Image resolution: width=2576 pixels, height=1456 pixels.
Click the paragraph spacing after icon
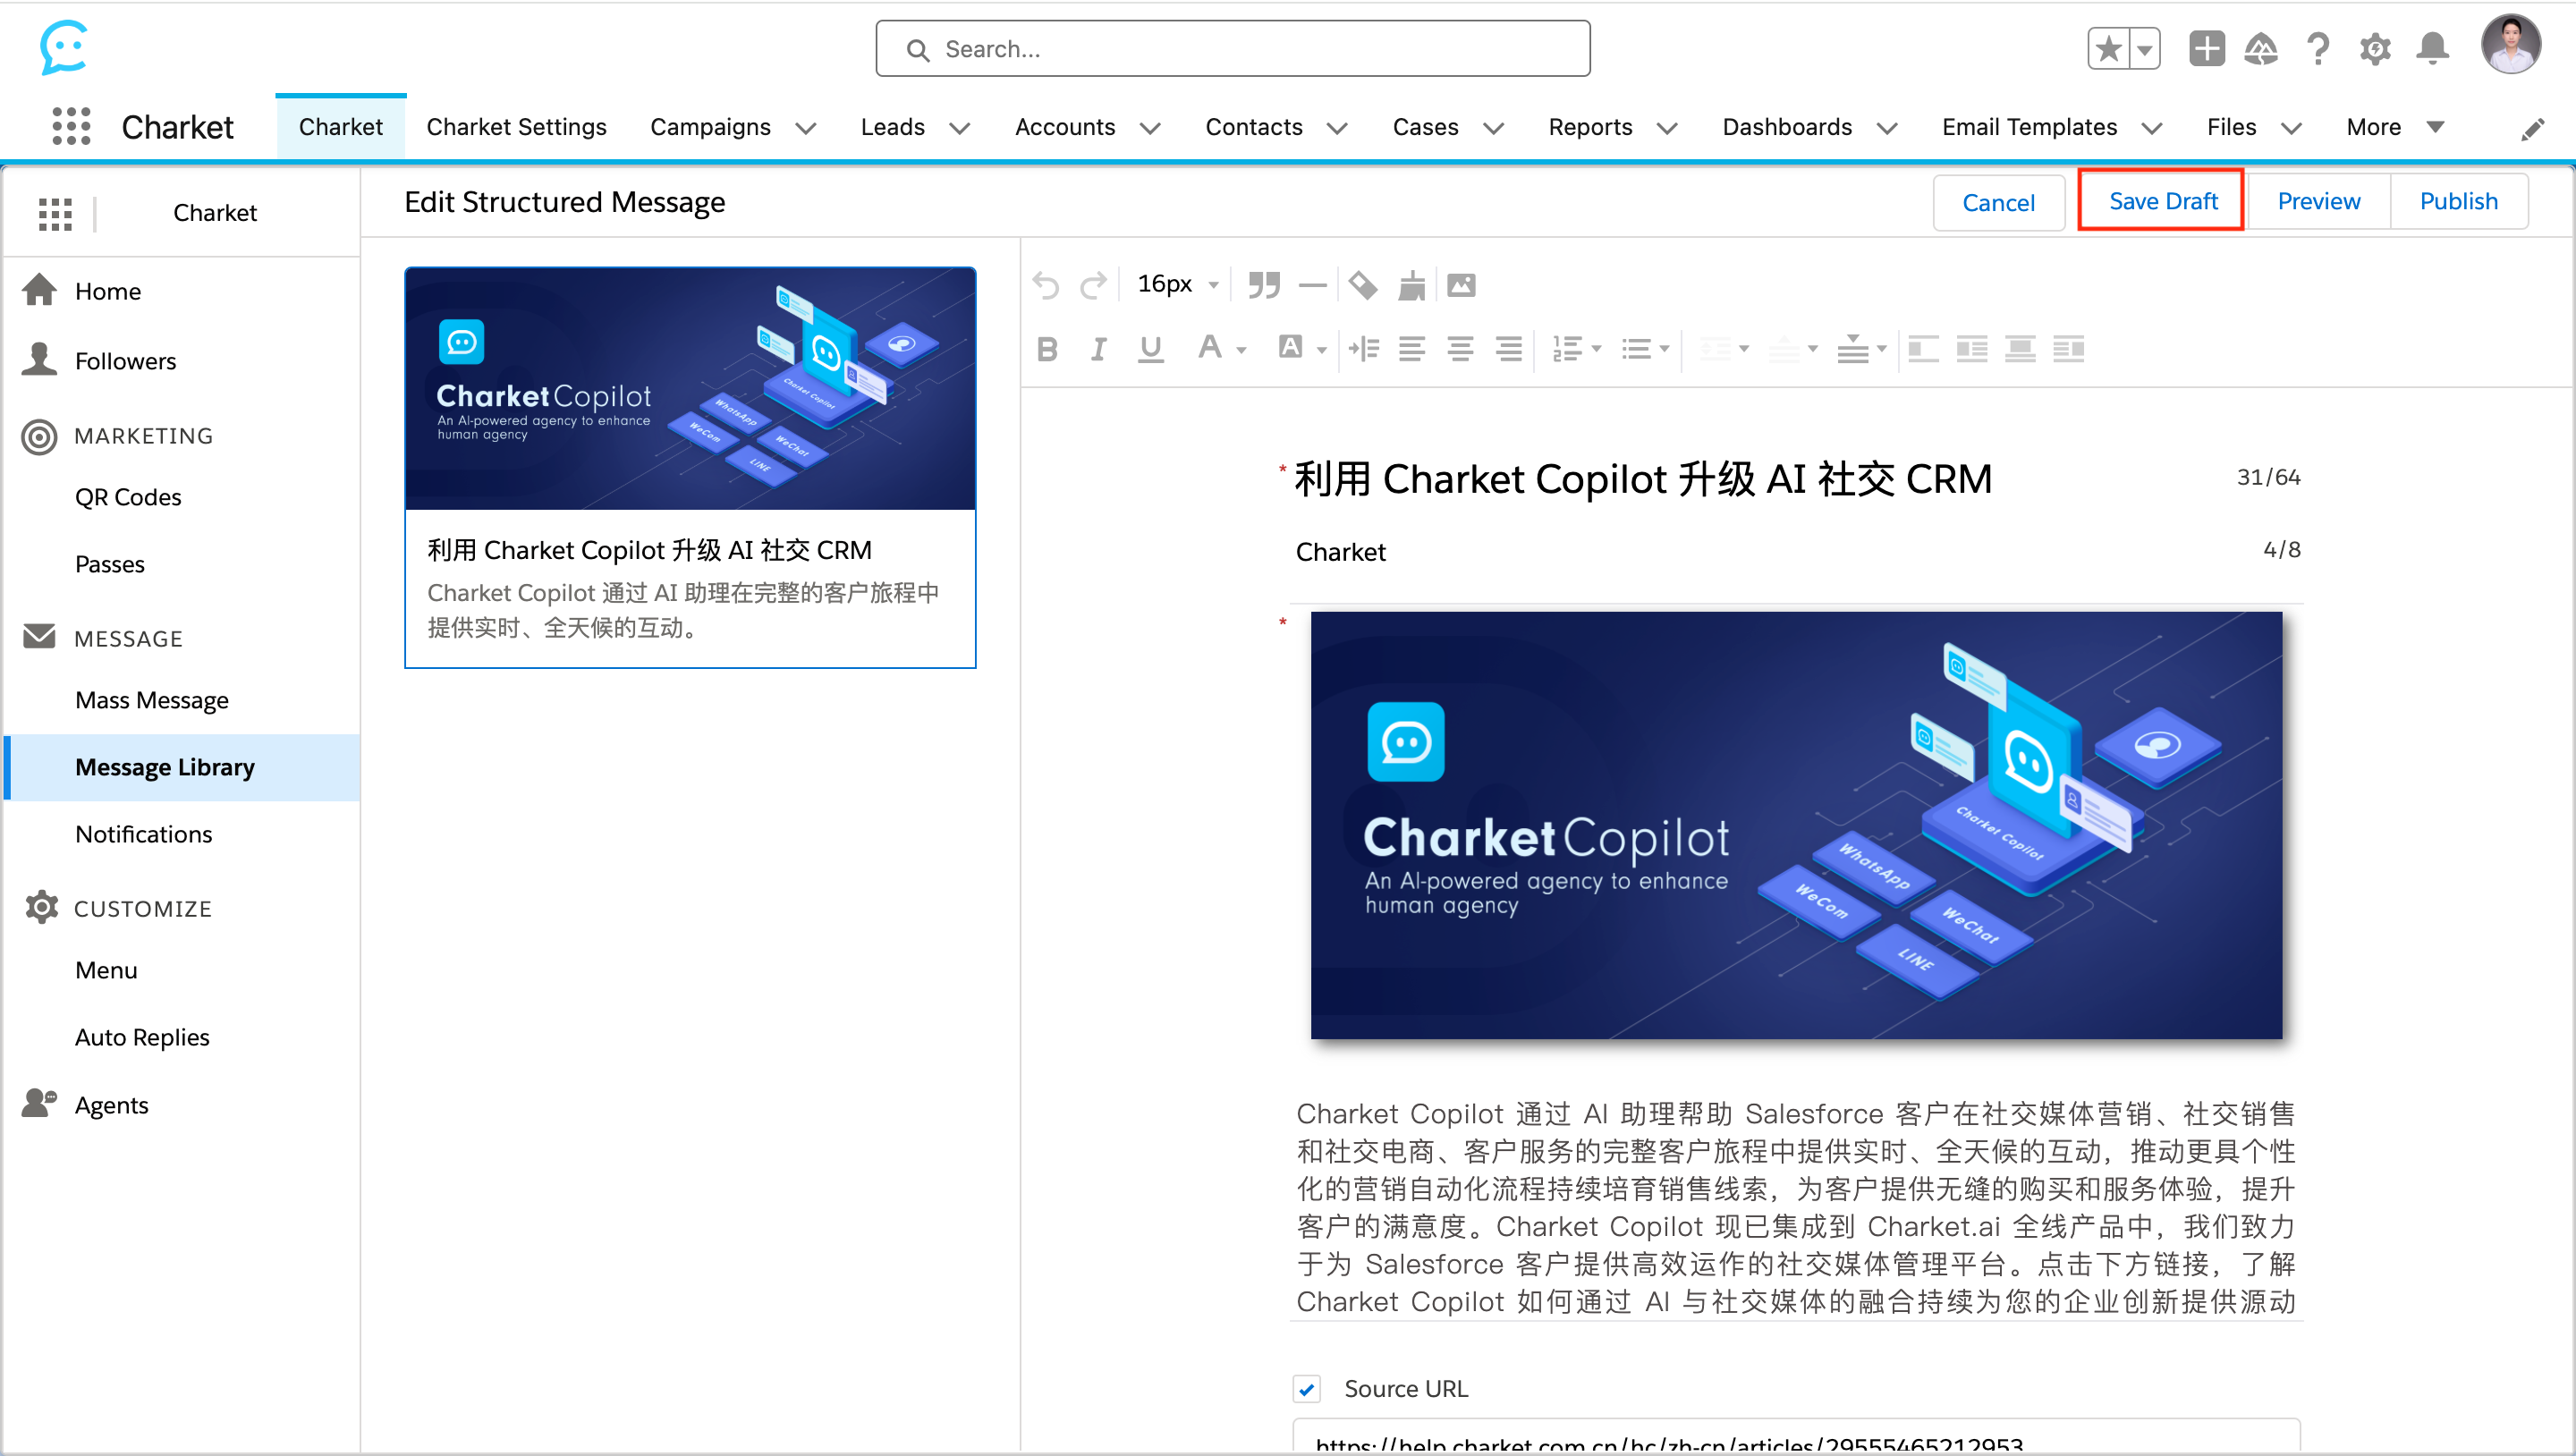pos(1852,349)
